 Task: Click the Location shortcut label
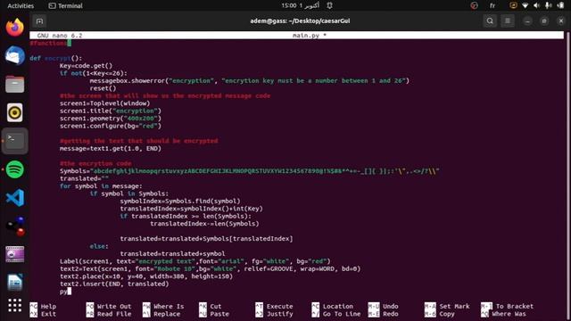point(338,307)
